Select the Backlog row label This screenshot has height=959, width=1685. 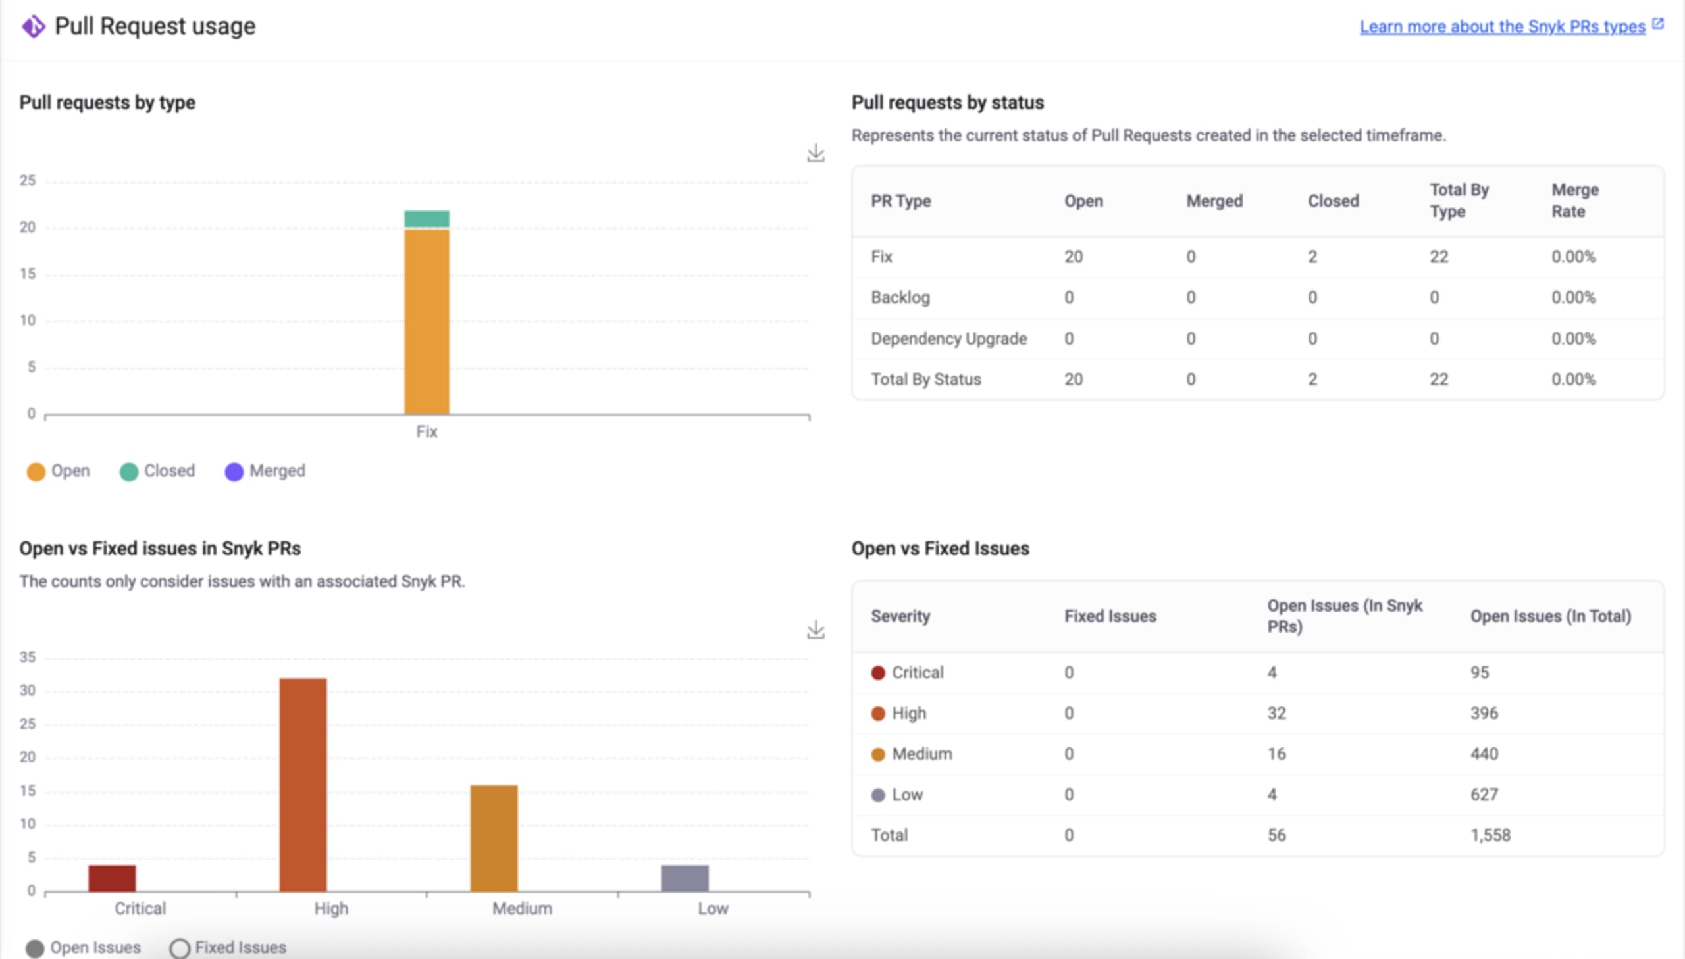[x=900, y=298]
